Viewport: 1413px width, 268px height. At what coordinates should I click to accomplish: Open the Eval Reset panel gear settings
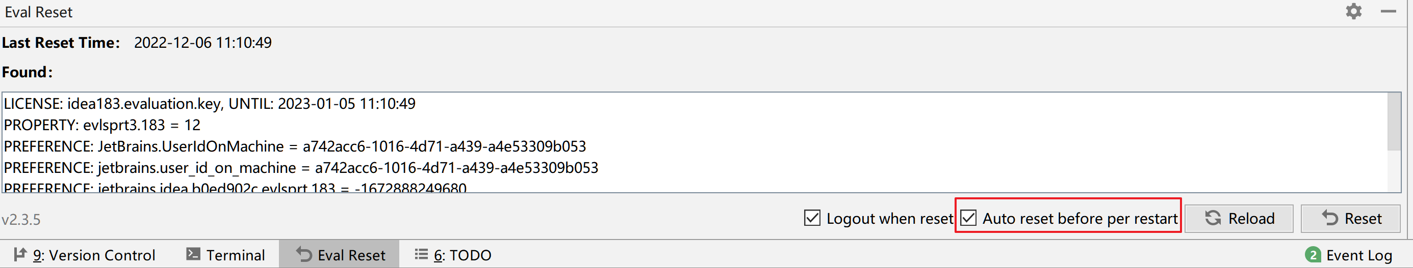pos(1353,12)
